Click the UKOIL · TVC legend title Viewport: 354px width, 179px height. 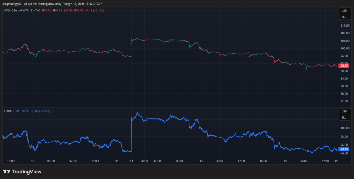click(12, 111)
